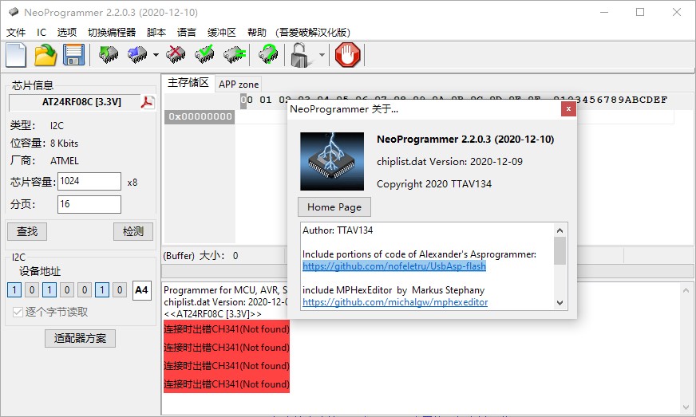This screenshot has width=696, height=417.
Task: Maximize the NeoProgrammer window
Action: click(640, 12)
